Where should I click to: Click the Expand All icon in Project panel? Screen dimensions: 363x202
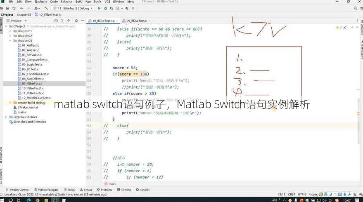click(x=62, y=21)
